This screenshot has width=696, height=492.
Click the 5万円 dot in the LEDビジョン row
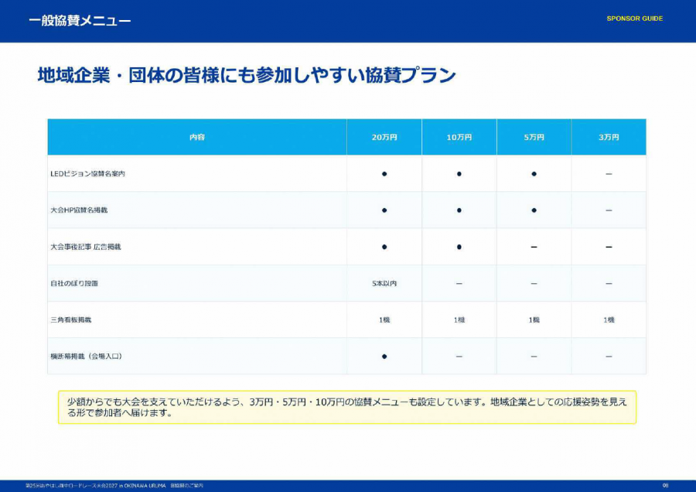pyautogui.click(x=534, y=174)
